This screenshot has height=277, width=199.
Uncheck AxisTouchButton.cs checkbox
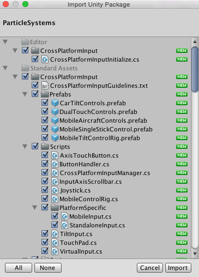click(x=45, y=155)
